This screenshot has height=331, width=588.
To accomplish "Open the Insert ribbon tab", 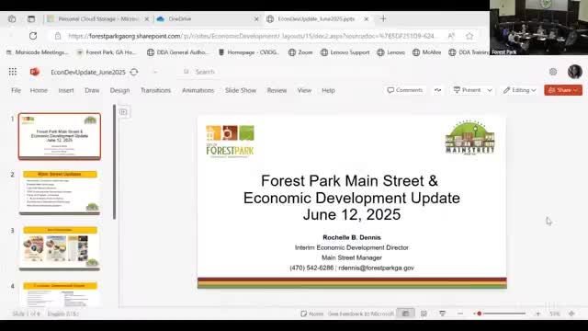I will pyautogui.click(x=66, y=90).
